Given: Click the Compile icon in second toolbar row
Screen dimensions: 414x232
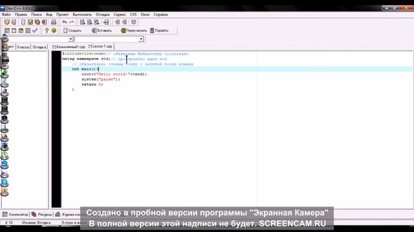Looking at the screenshot, I should coord(7,30).
